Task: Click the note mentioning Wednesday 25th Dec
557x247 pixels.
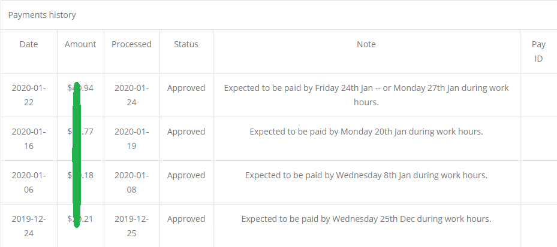Action: (x=366, y=219)
